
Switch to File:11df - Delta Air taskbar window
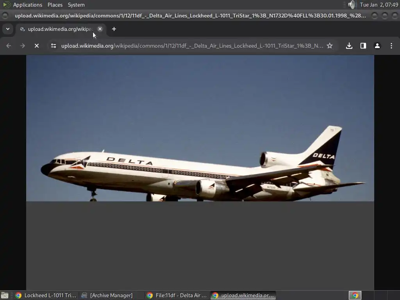pyautogui.click(x=177, y=295)
